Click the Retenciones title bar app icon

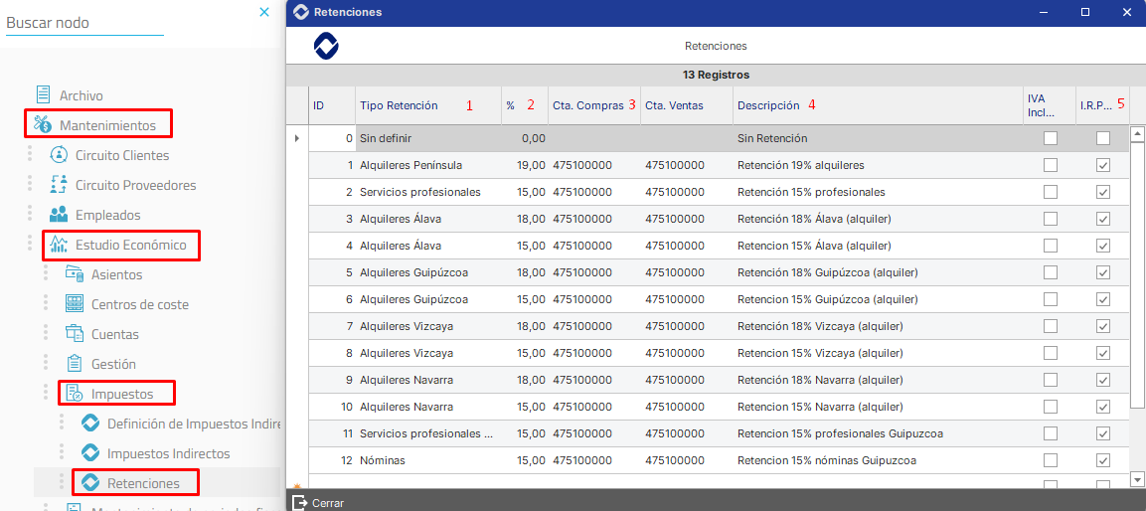300,12
